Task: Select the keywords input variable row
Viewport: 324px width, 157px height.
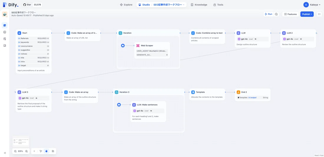Action: [34, 42]
